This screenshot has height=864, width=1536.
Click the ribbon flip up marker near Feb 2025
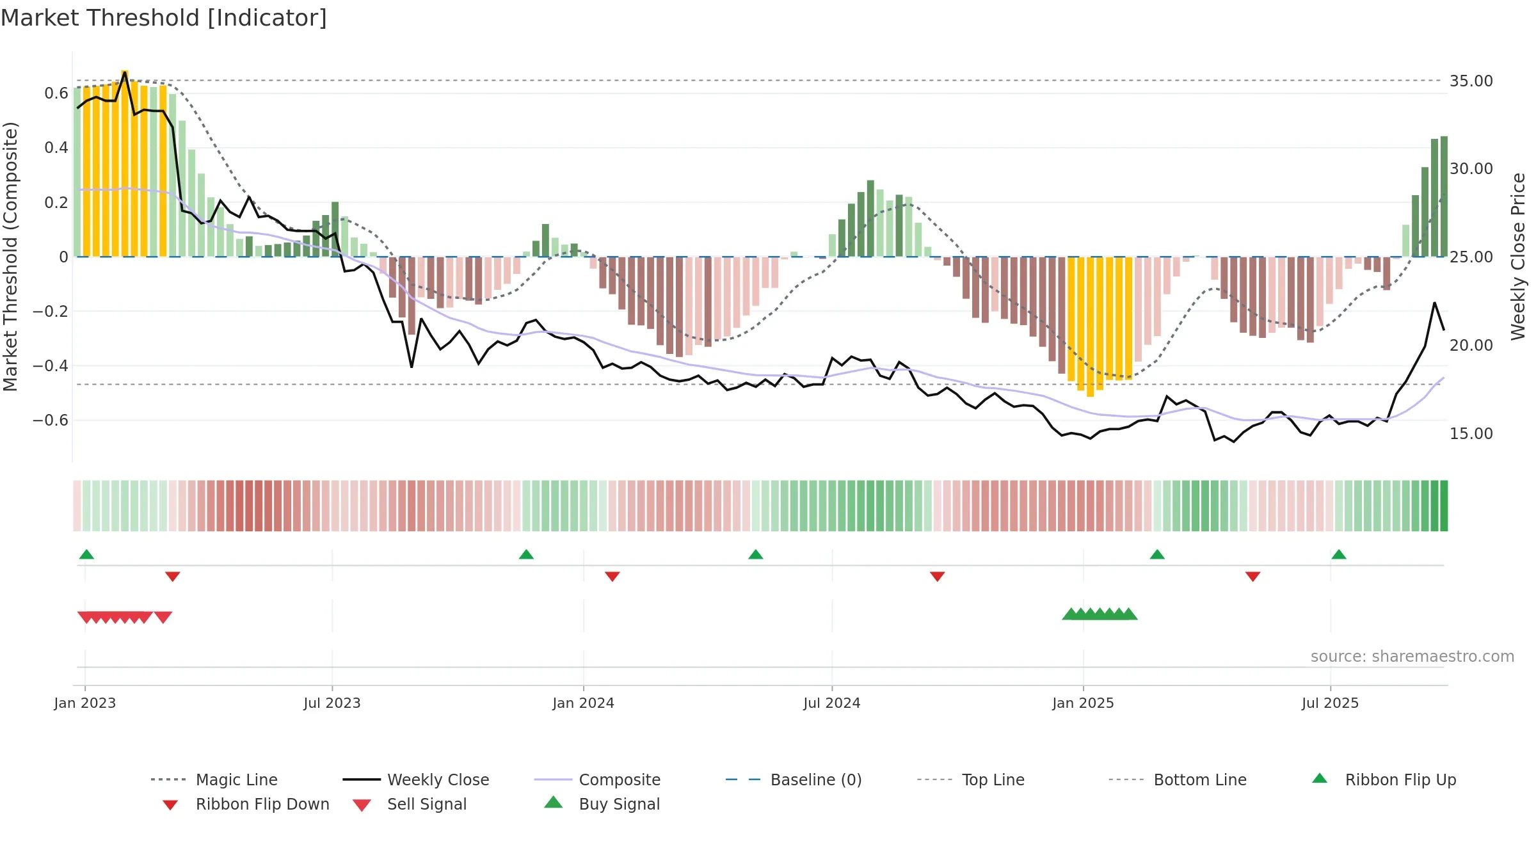click(x=1157, y=554)
